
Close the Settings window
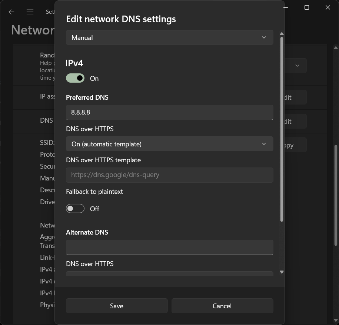click(x=328, y=7)
